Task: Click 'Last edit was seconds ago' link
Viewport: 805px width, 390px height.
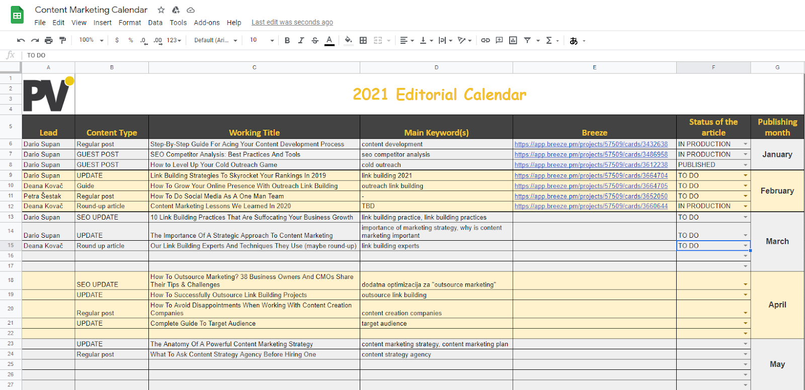Action: pos(292,23)
